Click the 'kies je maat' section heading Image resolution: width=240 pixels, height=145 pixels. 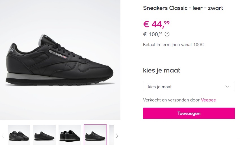(x=161, y=70)
